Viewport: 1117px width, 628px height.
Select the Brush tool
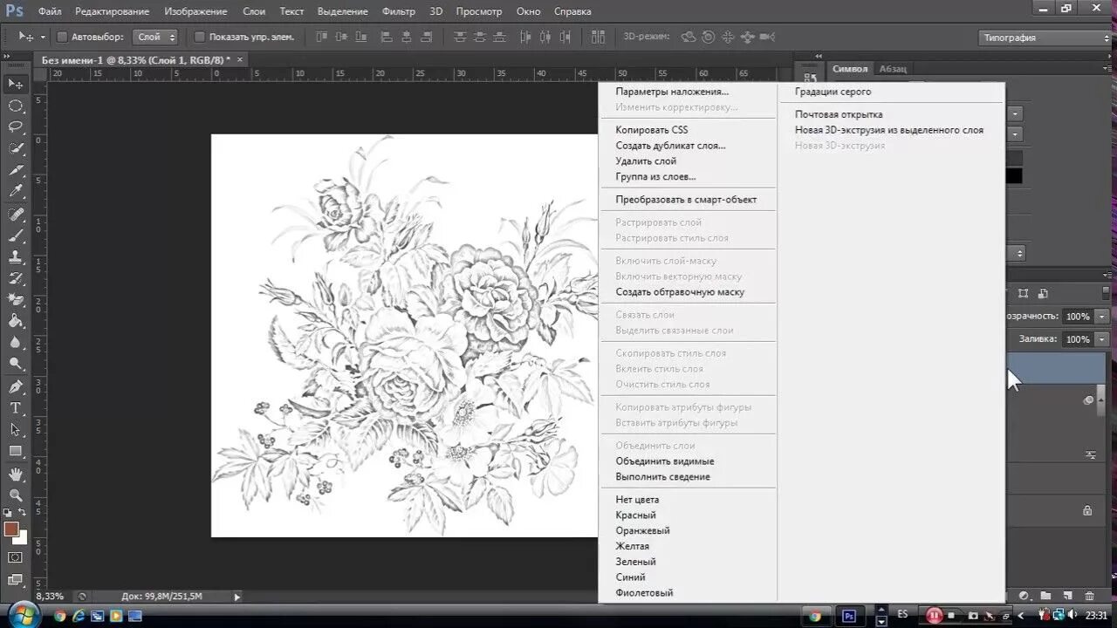(16, 235)
